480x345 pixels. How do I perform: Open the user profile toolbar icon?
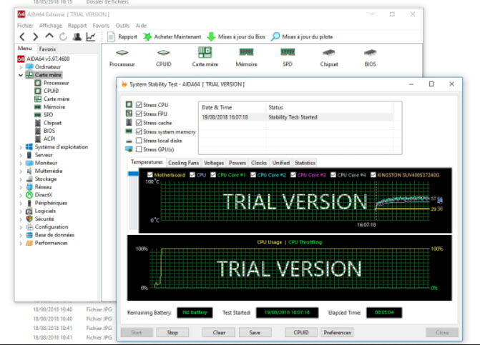click(77, 37)
